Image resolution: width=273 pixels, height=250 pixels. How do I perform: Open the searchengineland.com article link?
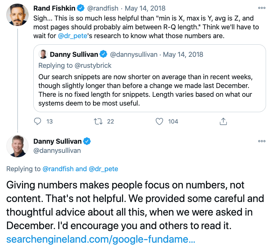tap(101, 240)
